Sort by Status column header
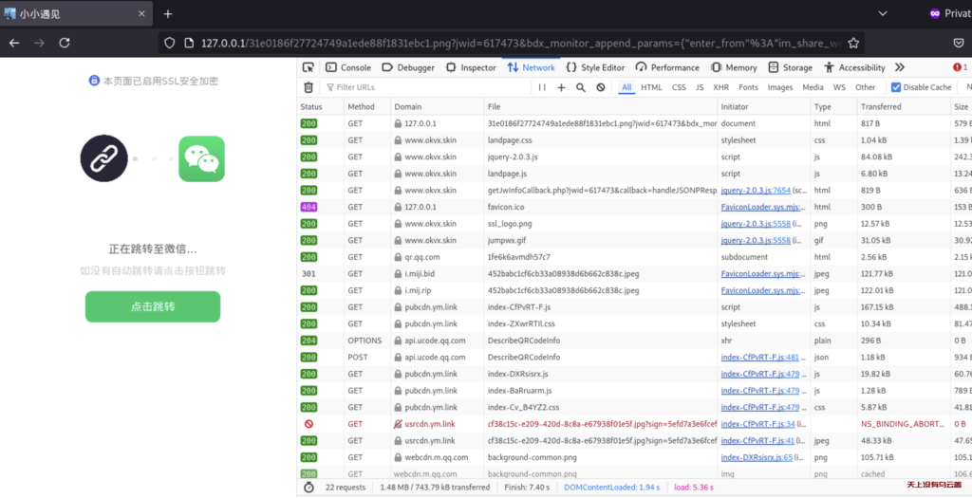Image resolution: width=972 pixels, height=498 pixels. [x=321, y=106]
